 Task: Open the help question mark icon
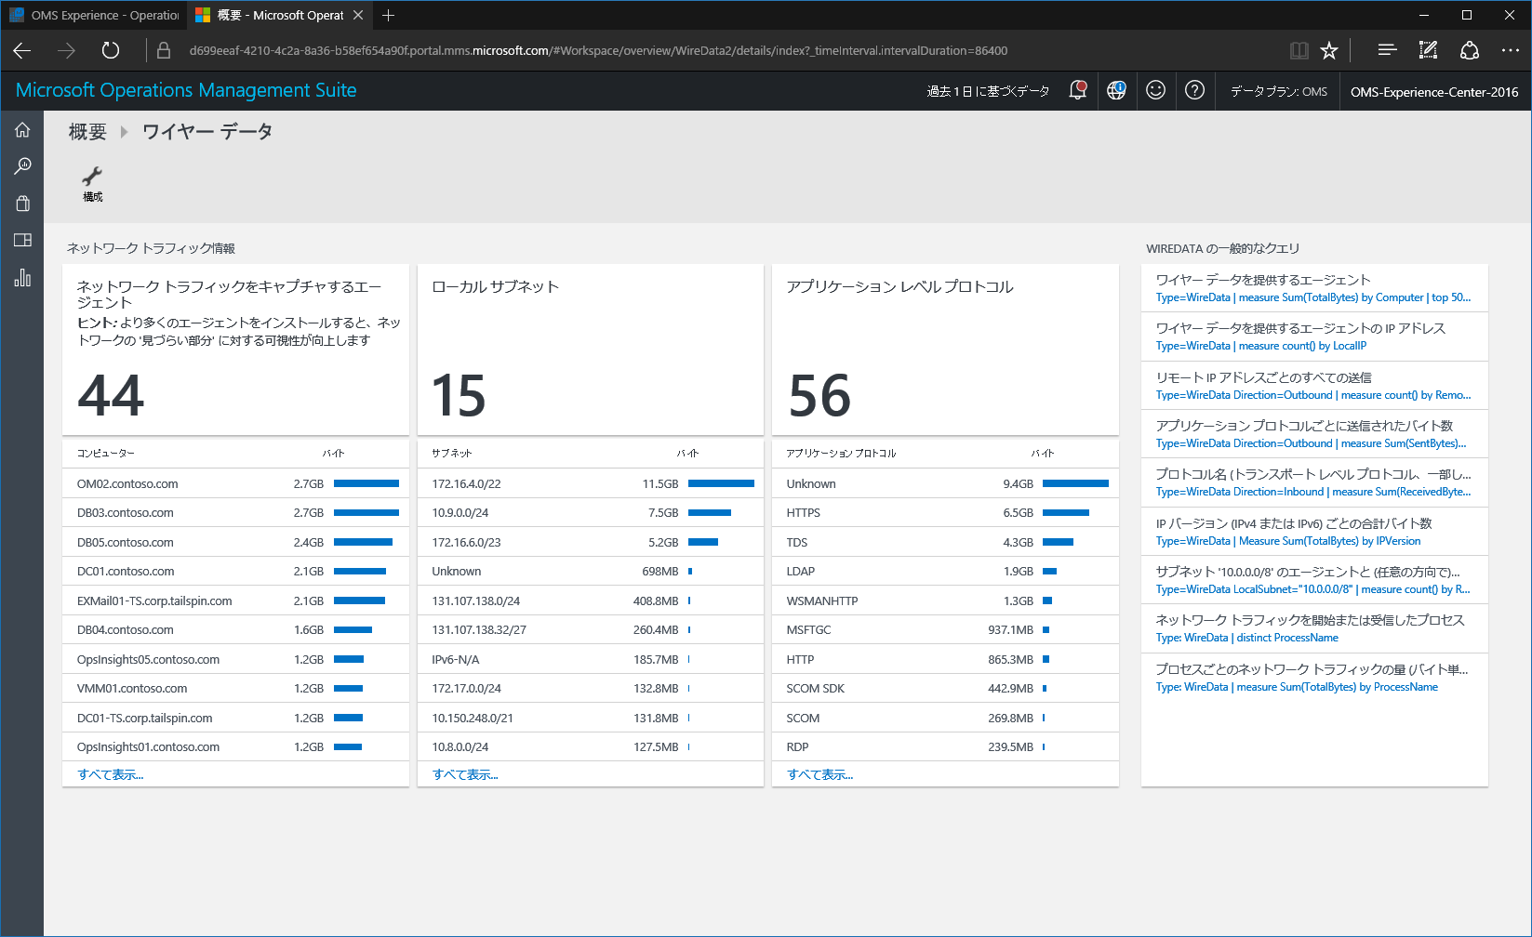[1194, 90]
